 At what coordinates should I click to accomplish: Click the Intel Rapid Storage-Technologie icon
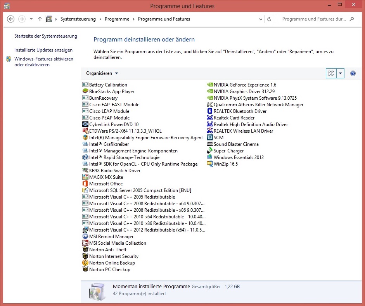point(85,157)
